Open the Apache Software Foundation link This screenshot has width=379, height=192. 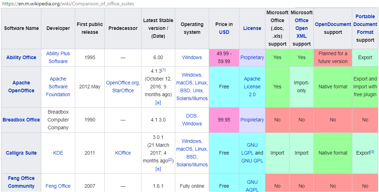click(58, 87)
